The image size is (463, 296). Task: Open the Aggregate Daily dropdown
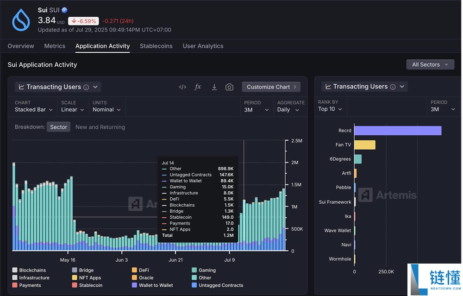click(x=288, y=110)
